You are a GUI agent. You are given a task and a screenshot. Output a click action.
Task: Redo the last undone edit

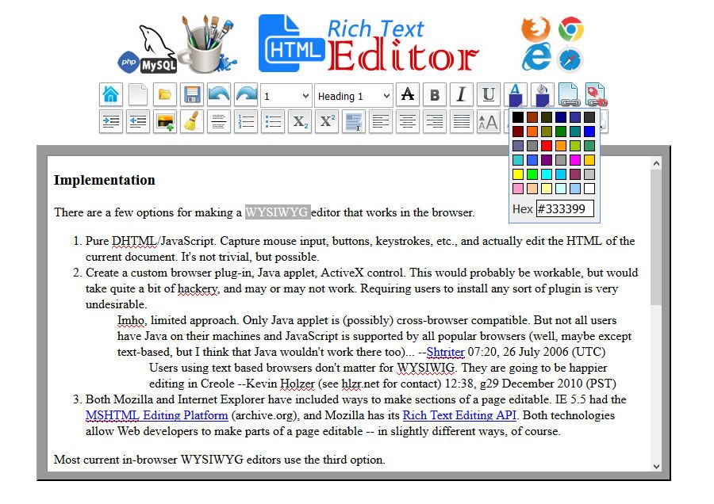click(x=246, y=94)
